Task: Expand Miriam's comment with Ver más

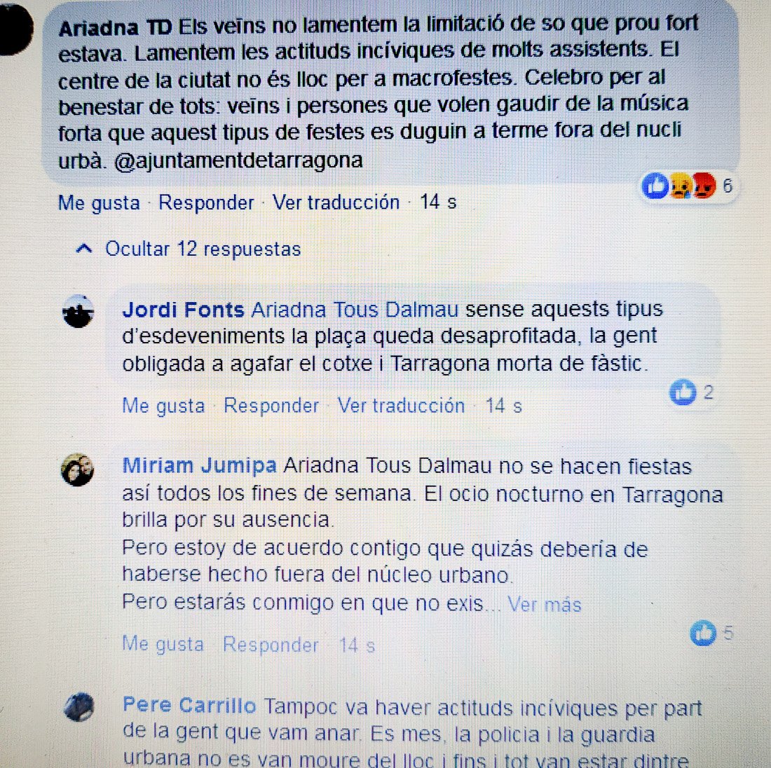Action: [545, 604]
